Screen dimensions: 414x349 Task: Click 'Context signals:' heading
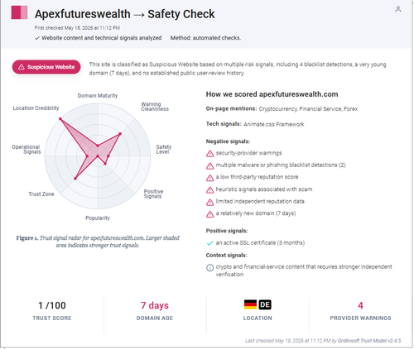click(x=226, y=256)
